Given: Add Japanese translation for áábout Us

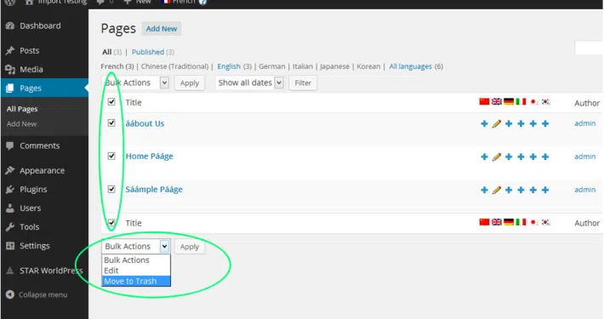Looking at the screenshot, I should click(x=533, y=123).
